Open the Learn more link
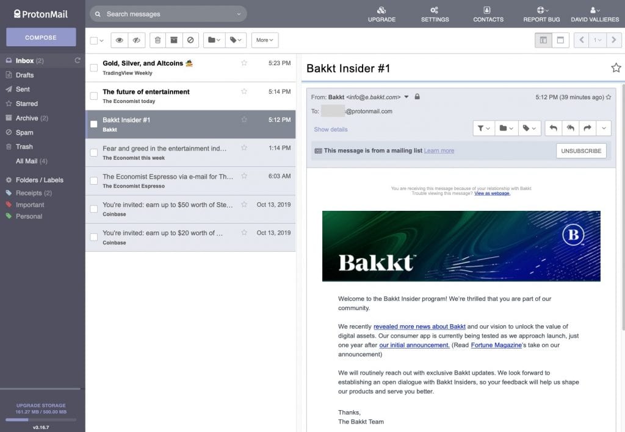625x432 pixels. coord(439,150)
